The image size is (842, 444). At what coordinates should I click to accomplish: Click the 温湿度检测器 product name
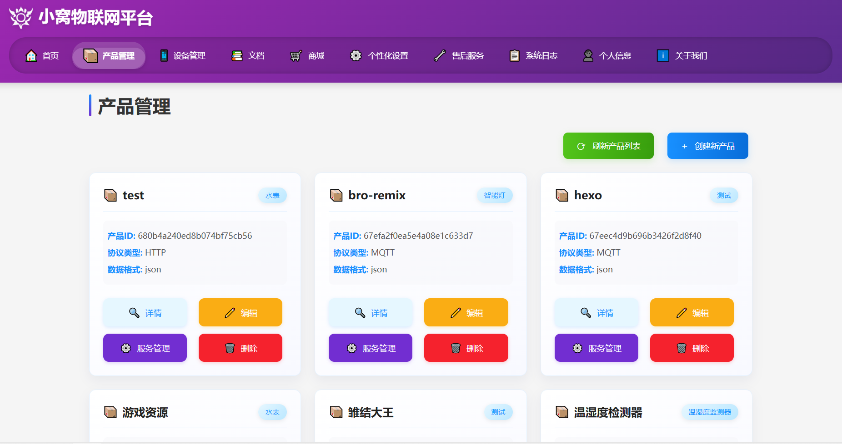(608, 412)
